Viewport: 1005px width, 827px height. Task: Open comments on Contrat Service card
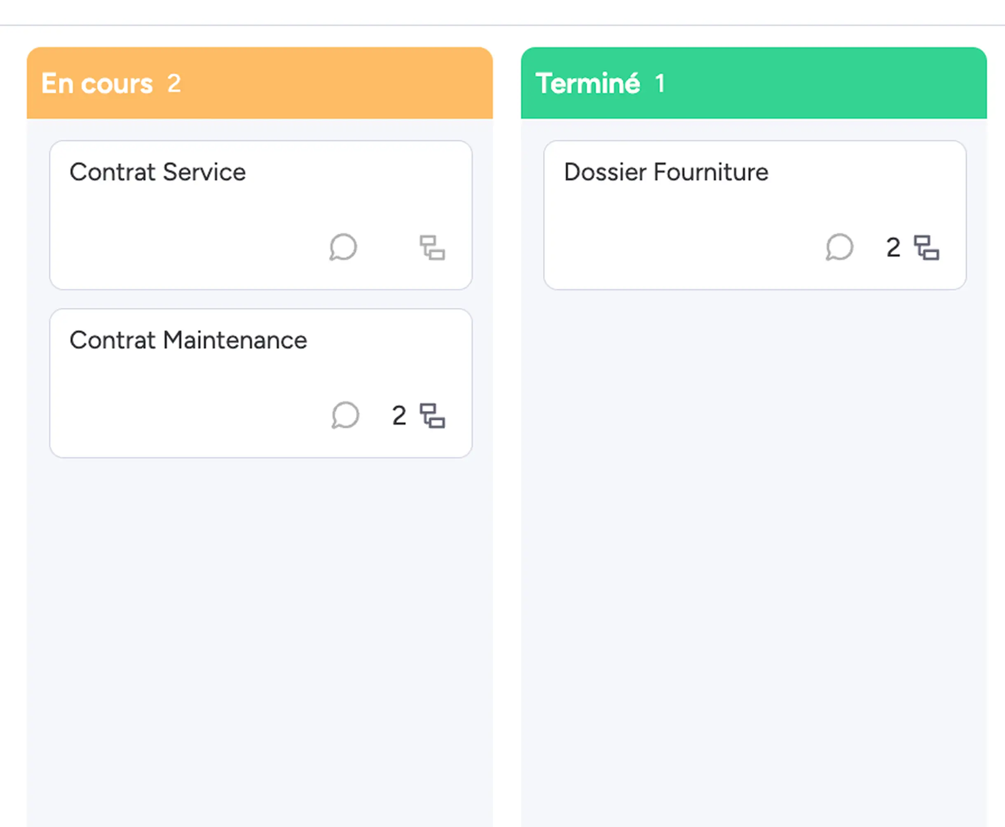[x=343, y=247]
